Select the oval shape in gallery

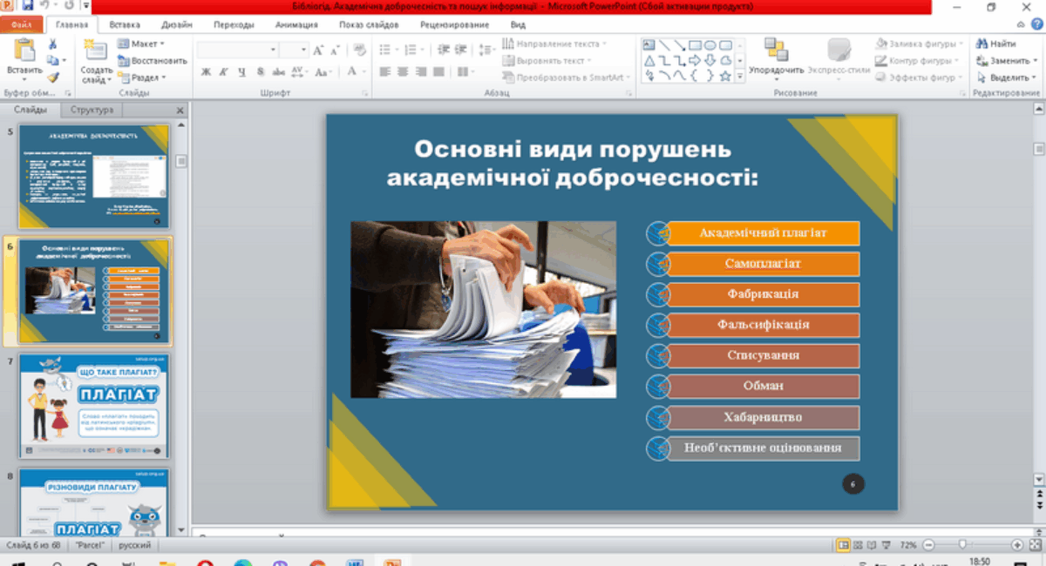710,45
